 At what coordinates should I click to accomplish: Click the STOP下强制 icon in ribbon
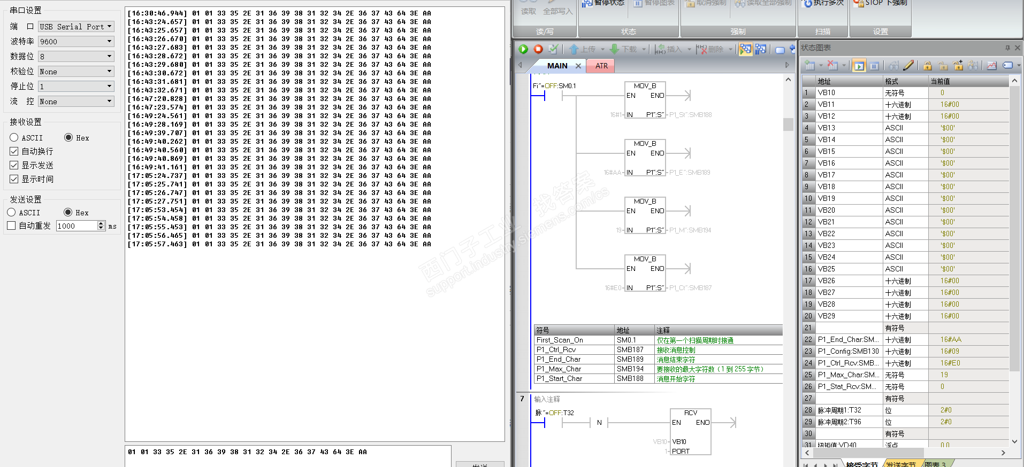pos(859,3)
